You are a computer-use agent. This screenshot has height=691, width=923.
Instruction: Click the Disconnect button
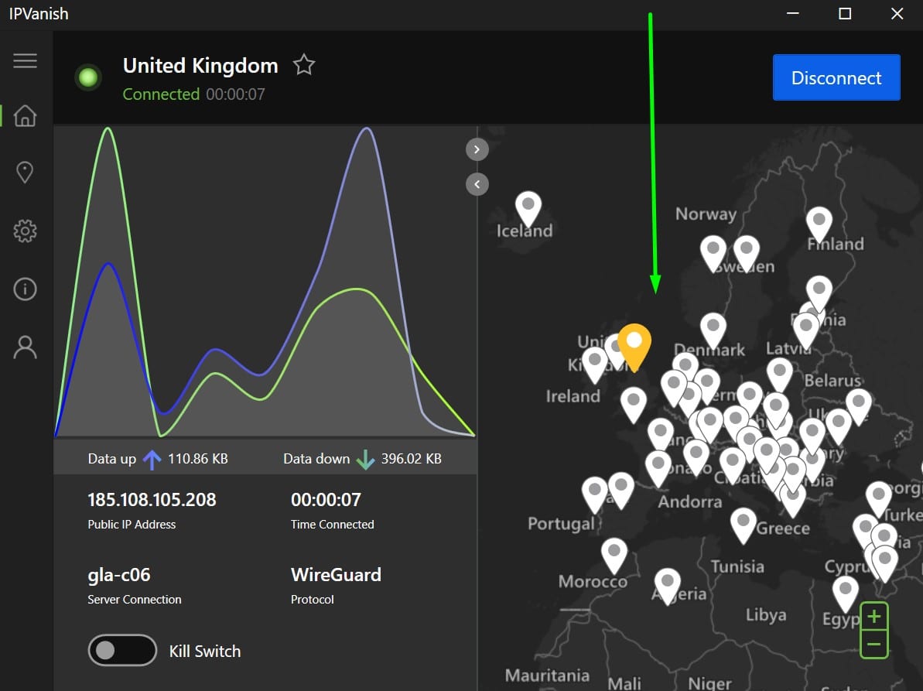(x=836, y=77)
